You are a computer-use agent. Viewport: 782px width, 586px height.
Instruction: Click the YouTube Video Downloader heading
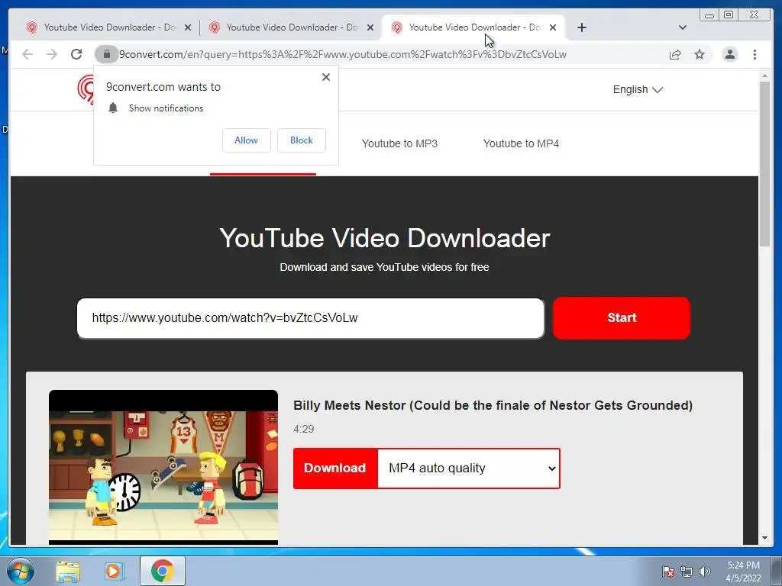coord(385,238)
